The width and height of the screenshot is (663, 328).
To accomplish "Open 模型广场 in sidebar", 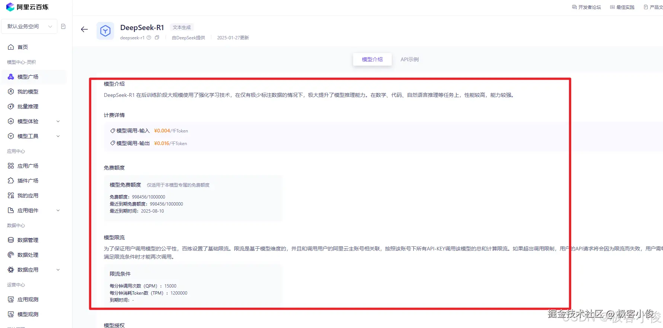I will click(34, 77).
